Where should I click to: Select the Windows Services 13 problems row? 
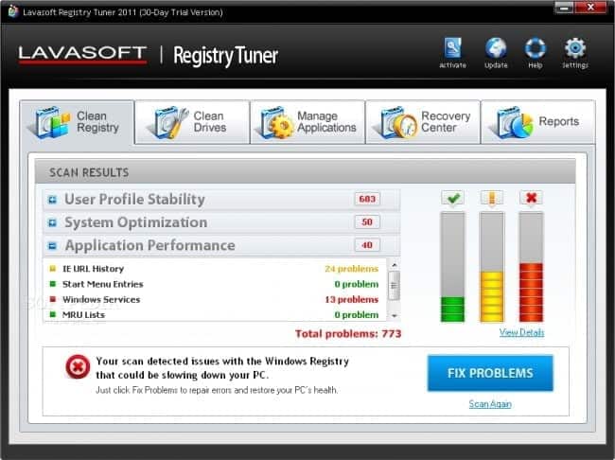215,299
